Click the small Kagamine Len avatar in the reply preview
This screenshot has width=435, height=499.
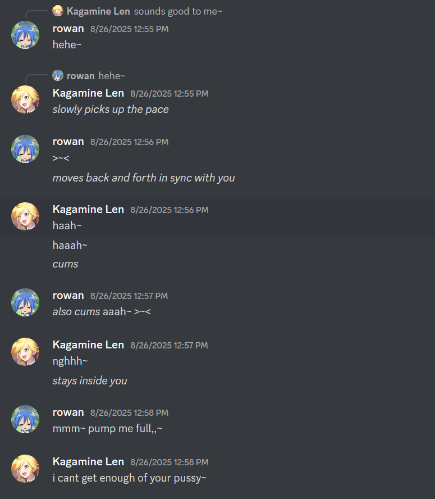pos(58,11)
